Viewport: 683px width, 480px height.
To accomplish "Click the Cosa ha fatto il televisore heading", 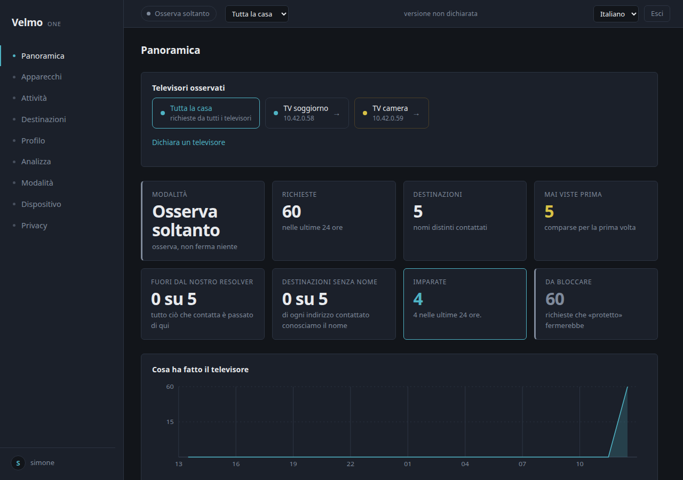I will click(x=200, y=370).
